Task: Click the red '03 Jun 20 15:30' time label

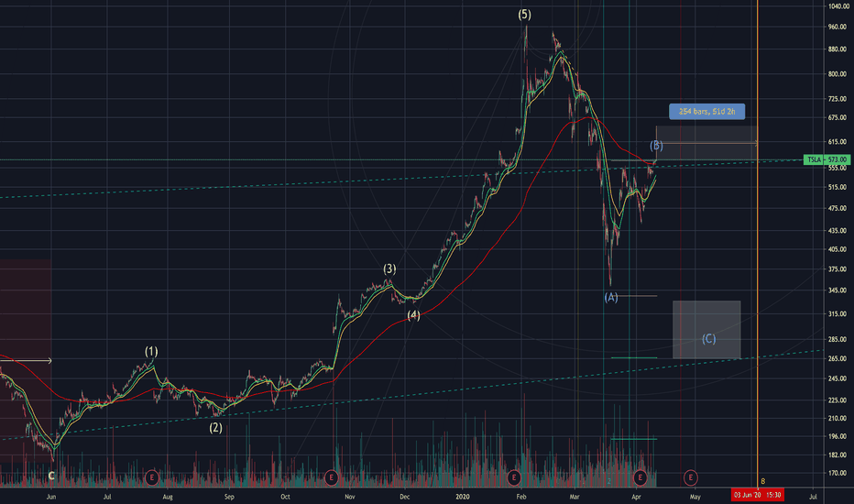Action: click(758, 495)
